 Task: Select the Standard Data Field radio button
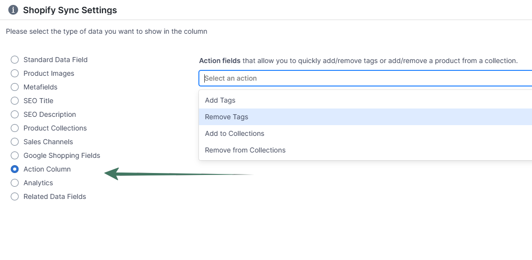coord(15,60)
